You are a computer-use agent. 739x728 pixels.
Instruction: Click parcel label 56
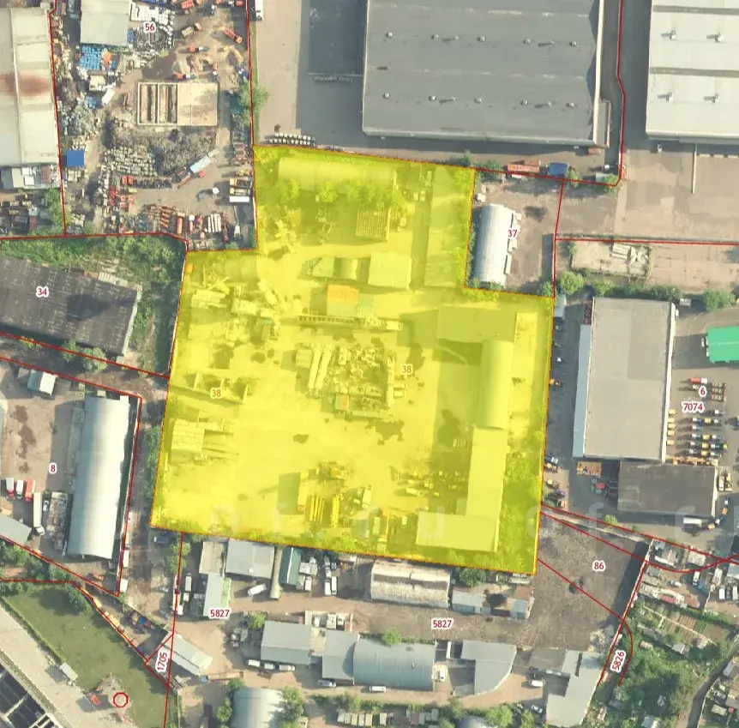pyautogui.click(x=149, y=27)
